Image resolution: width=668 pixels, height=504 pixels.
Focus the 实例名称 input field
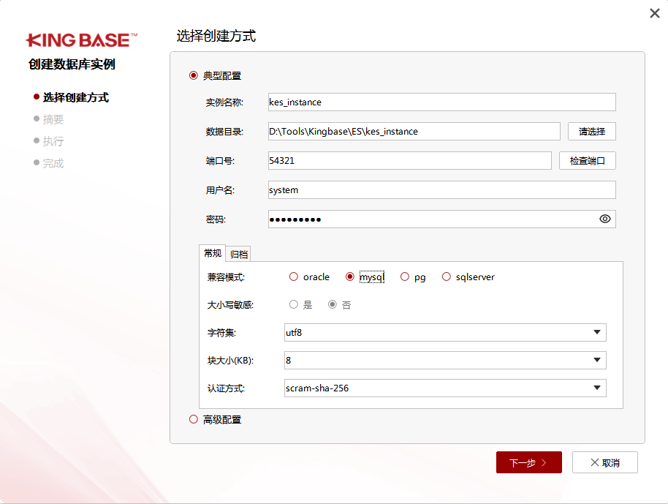point(441,102)
